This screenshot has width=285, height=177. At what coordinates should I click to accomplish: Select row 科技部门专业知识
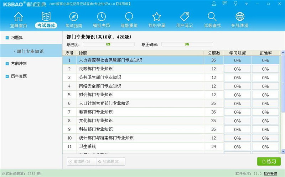coord(171,129)
